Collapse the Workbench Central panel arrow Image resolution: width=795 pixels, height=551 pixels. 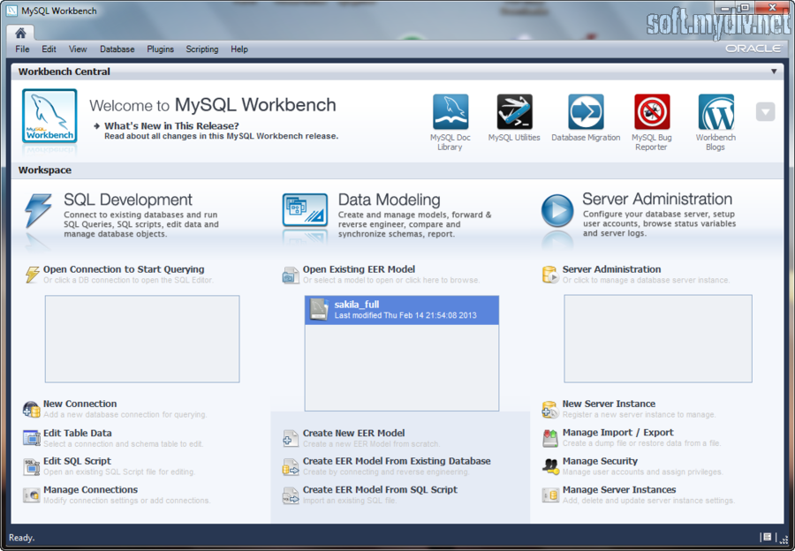(x=774, y=72)
